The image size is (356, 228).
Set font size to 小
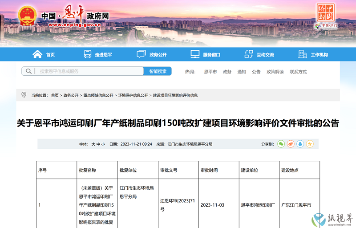coord(103,144)
